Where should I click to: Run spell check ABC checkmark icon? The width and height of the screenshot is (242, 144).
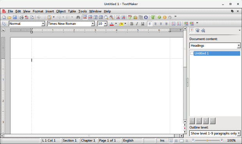pyautogui.click(x=130, y=17)
